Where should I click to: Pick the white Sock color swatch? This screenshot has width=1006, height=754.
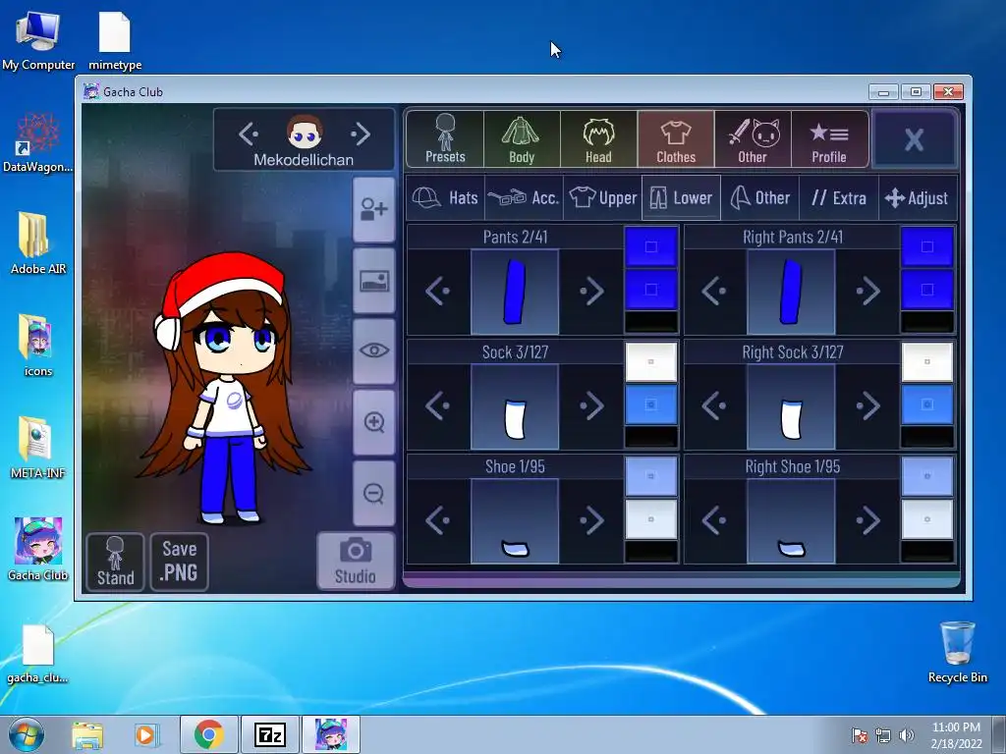(x=650, y=361)
